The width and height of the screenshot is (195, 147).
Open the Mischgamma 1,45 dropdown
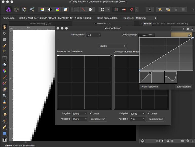pos(93,35)
